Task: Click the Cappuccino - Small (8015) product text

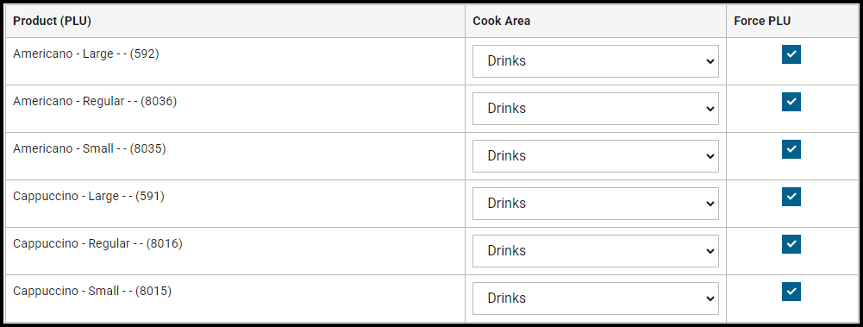Action: pyautogui.click(x=92, y=291)
